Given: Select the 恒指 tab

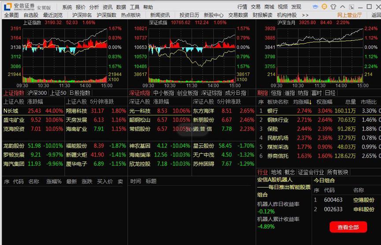Looking at the screenshot, I should point(276,93).
